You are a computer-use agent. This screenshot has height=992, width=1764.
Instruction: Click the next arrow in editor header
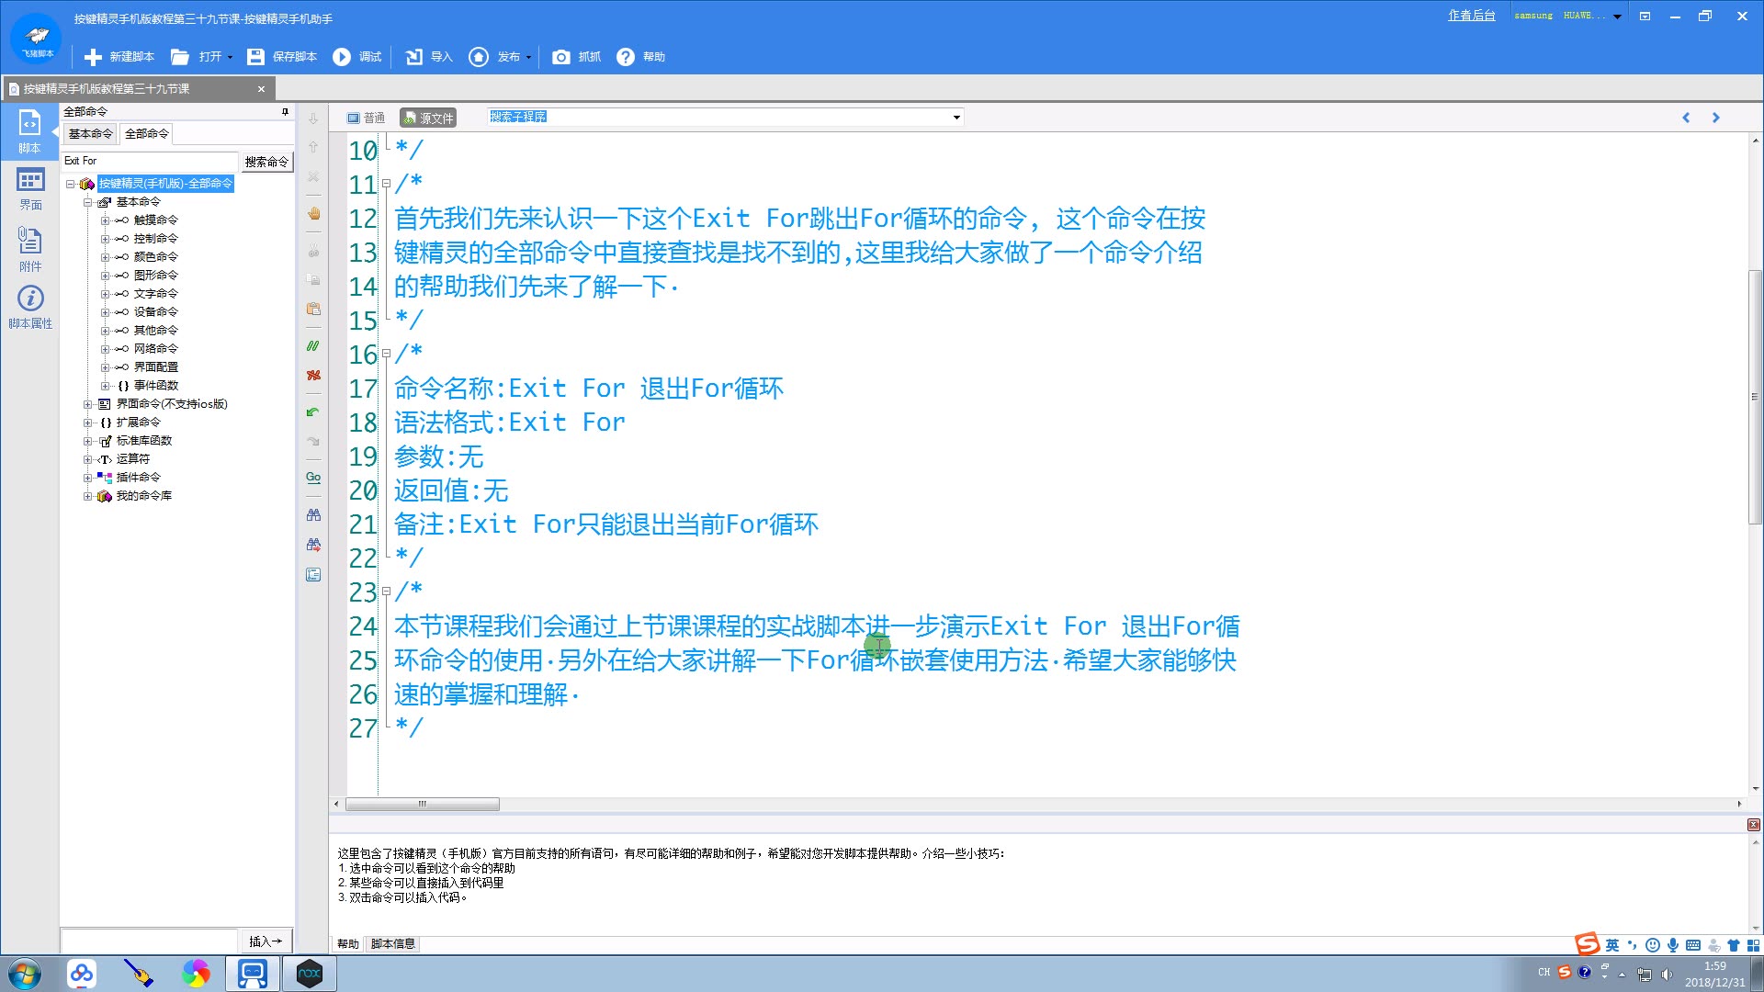point(1715,118)
